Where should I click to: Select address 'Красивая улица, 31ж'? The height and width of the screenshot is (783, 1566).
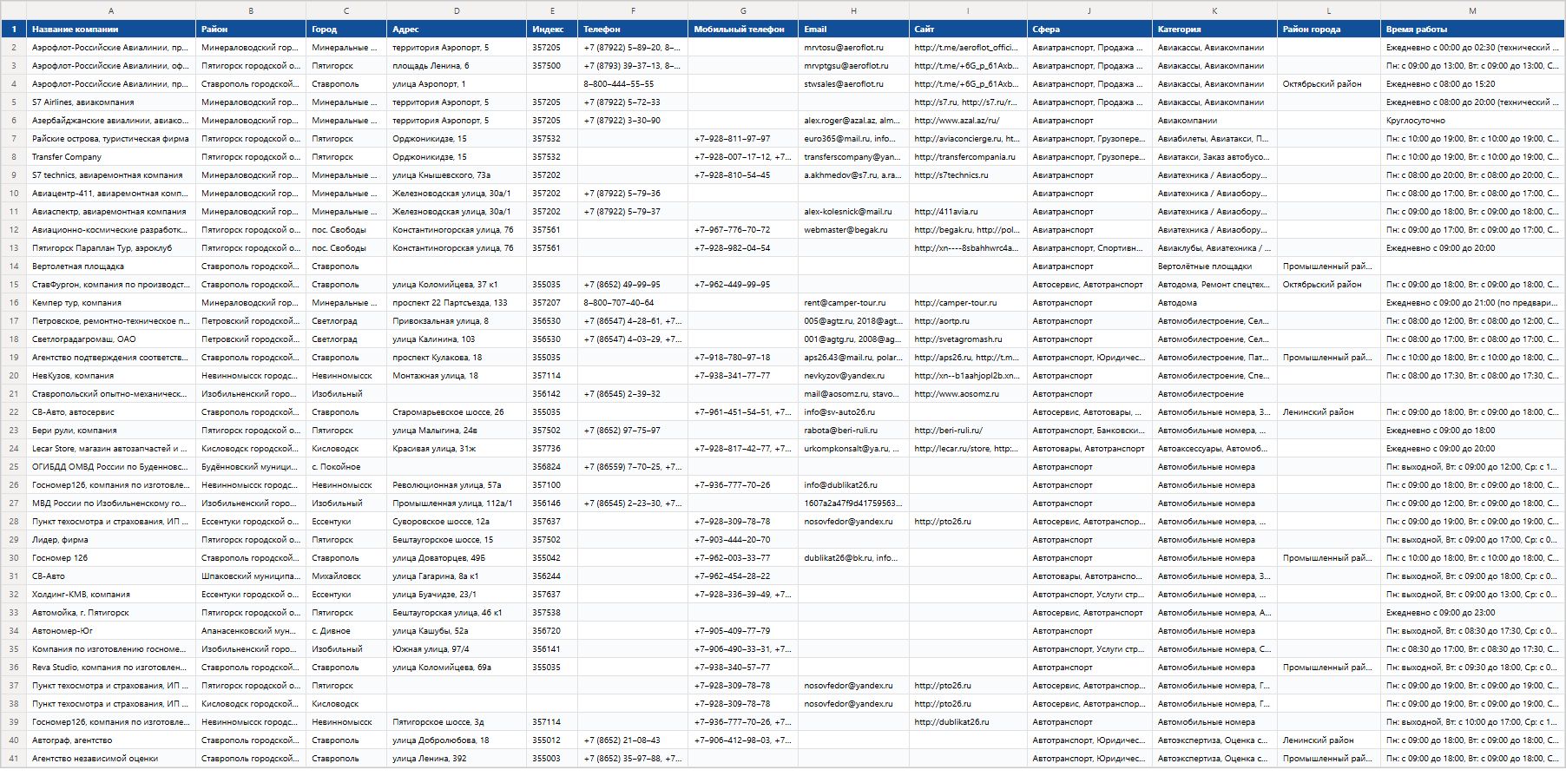457,449
